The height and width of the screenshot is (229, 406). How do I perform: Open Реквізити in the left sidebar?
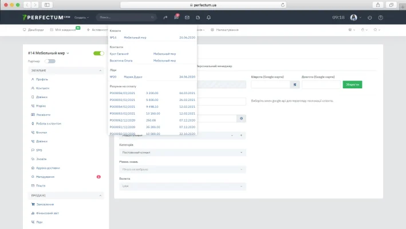pos(44,115)
